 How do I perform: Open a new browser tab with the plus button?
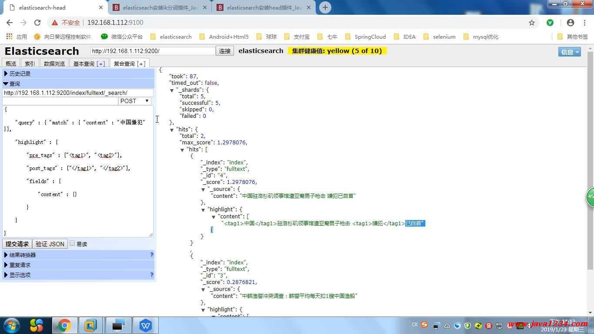click(x=325, y=7)
